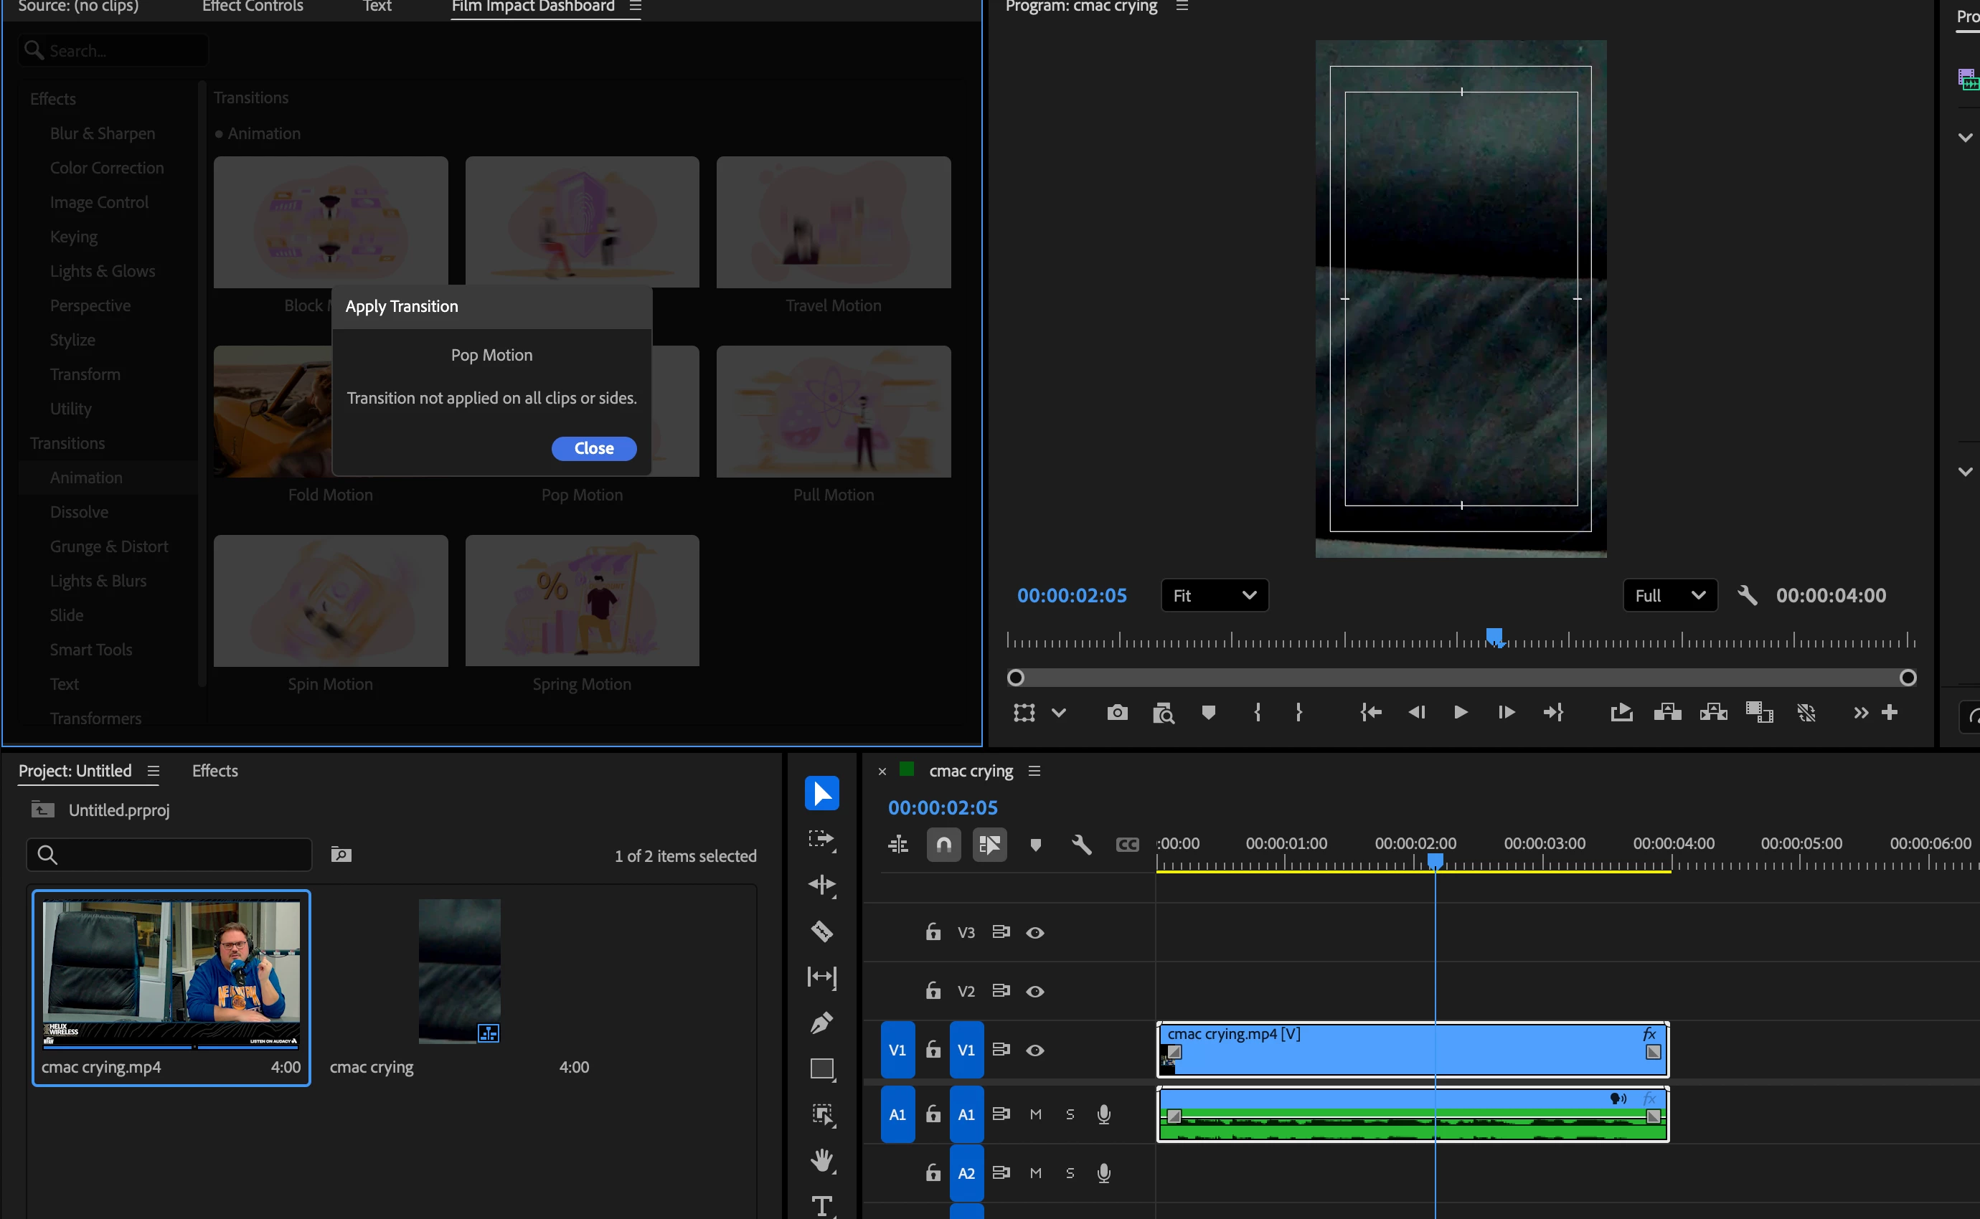Viewport: 1980px width, 1219px height.
Task: Open the Effects panel tab
Action: point(214,771)
